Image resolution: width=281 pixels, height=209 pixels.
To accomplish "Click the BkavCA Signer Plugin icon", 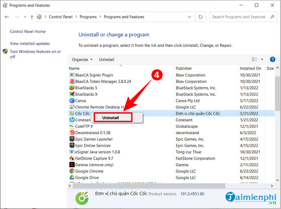I will coord(72,75).
